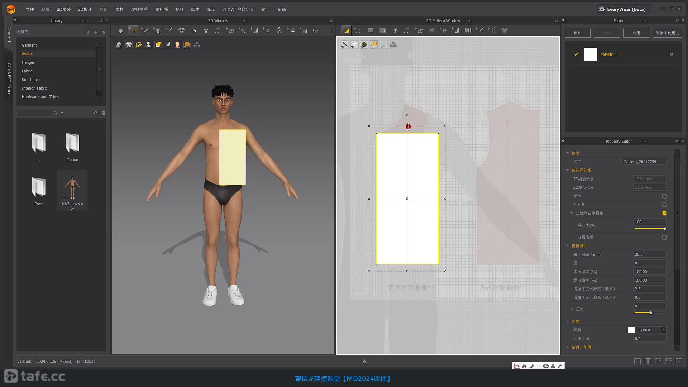
Task: Expand hidden 3D toolbar items chevron
Action: point(331,30)
